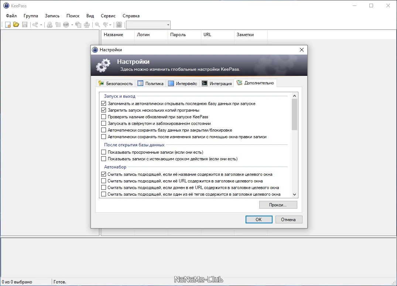Click the Lock workspace padlock icon
397x286 pixels.
click(x=119, y=24)
